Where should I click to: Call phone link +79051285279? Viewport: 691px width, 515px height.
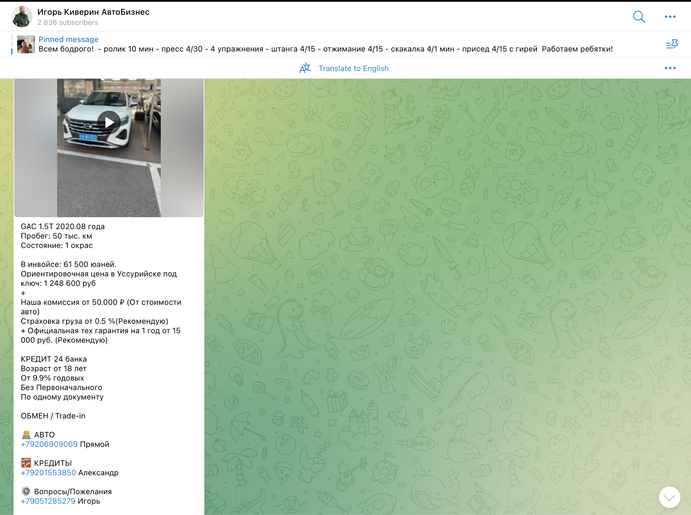point(48,501)
